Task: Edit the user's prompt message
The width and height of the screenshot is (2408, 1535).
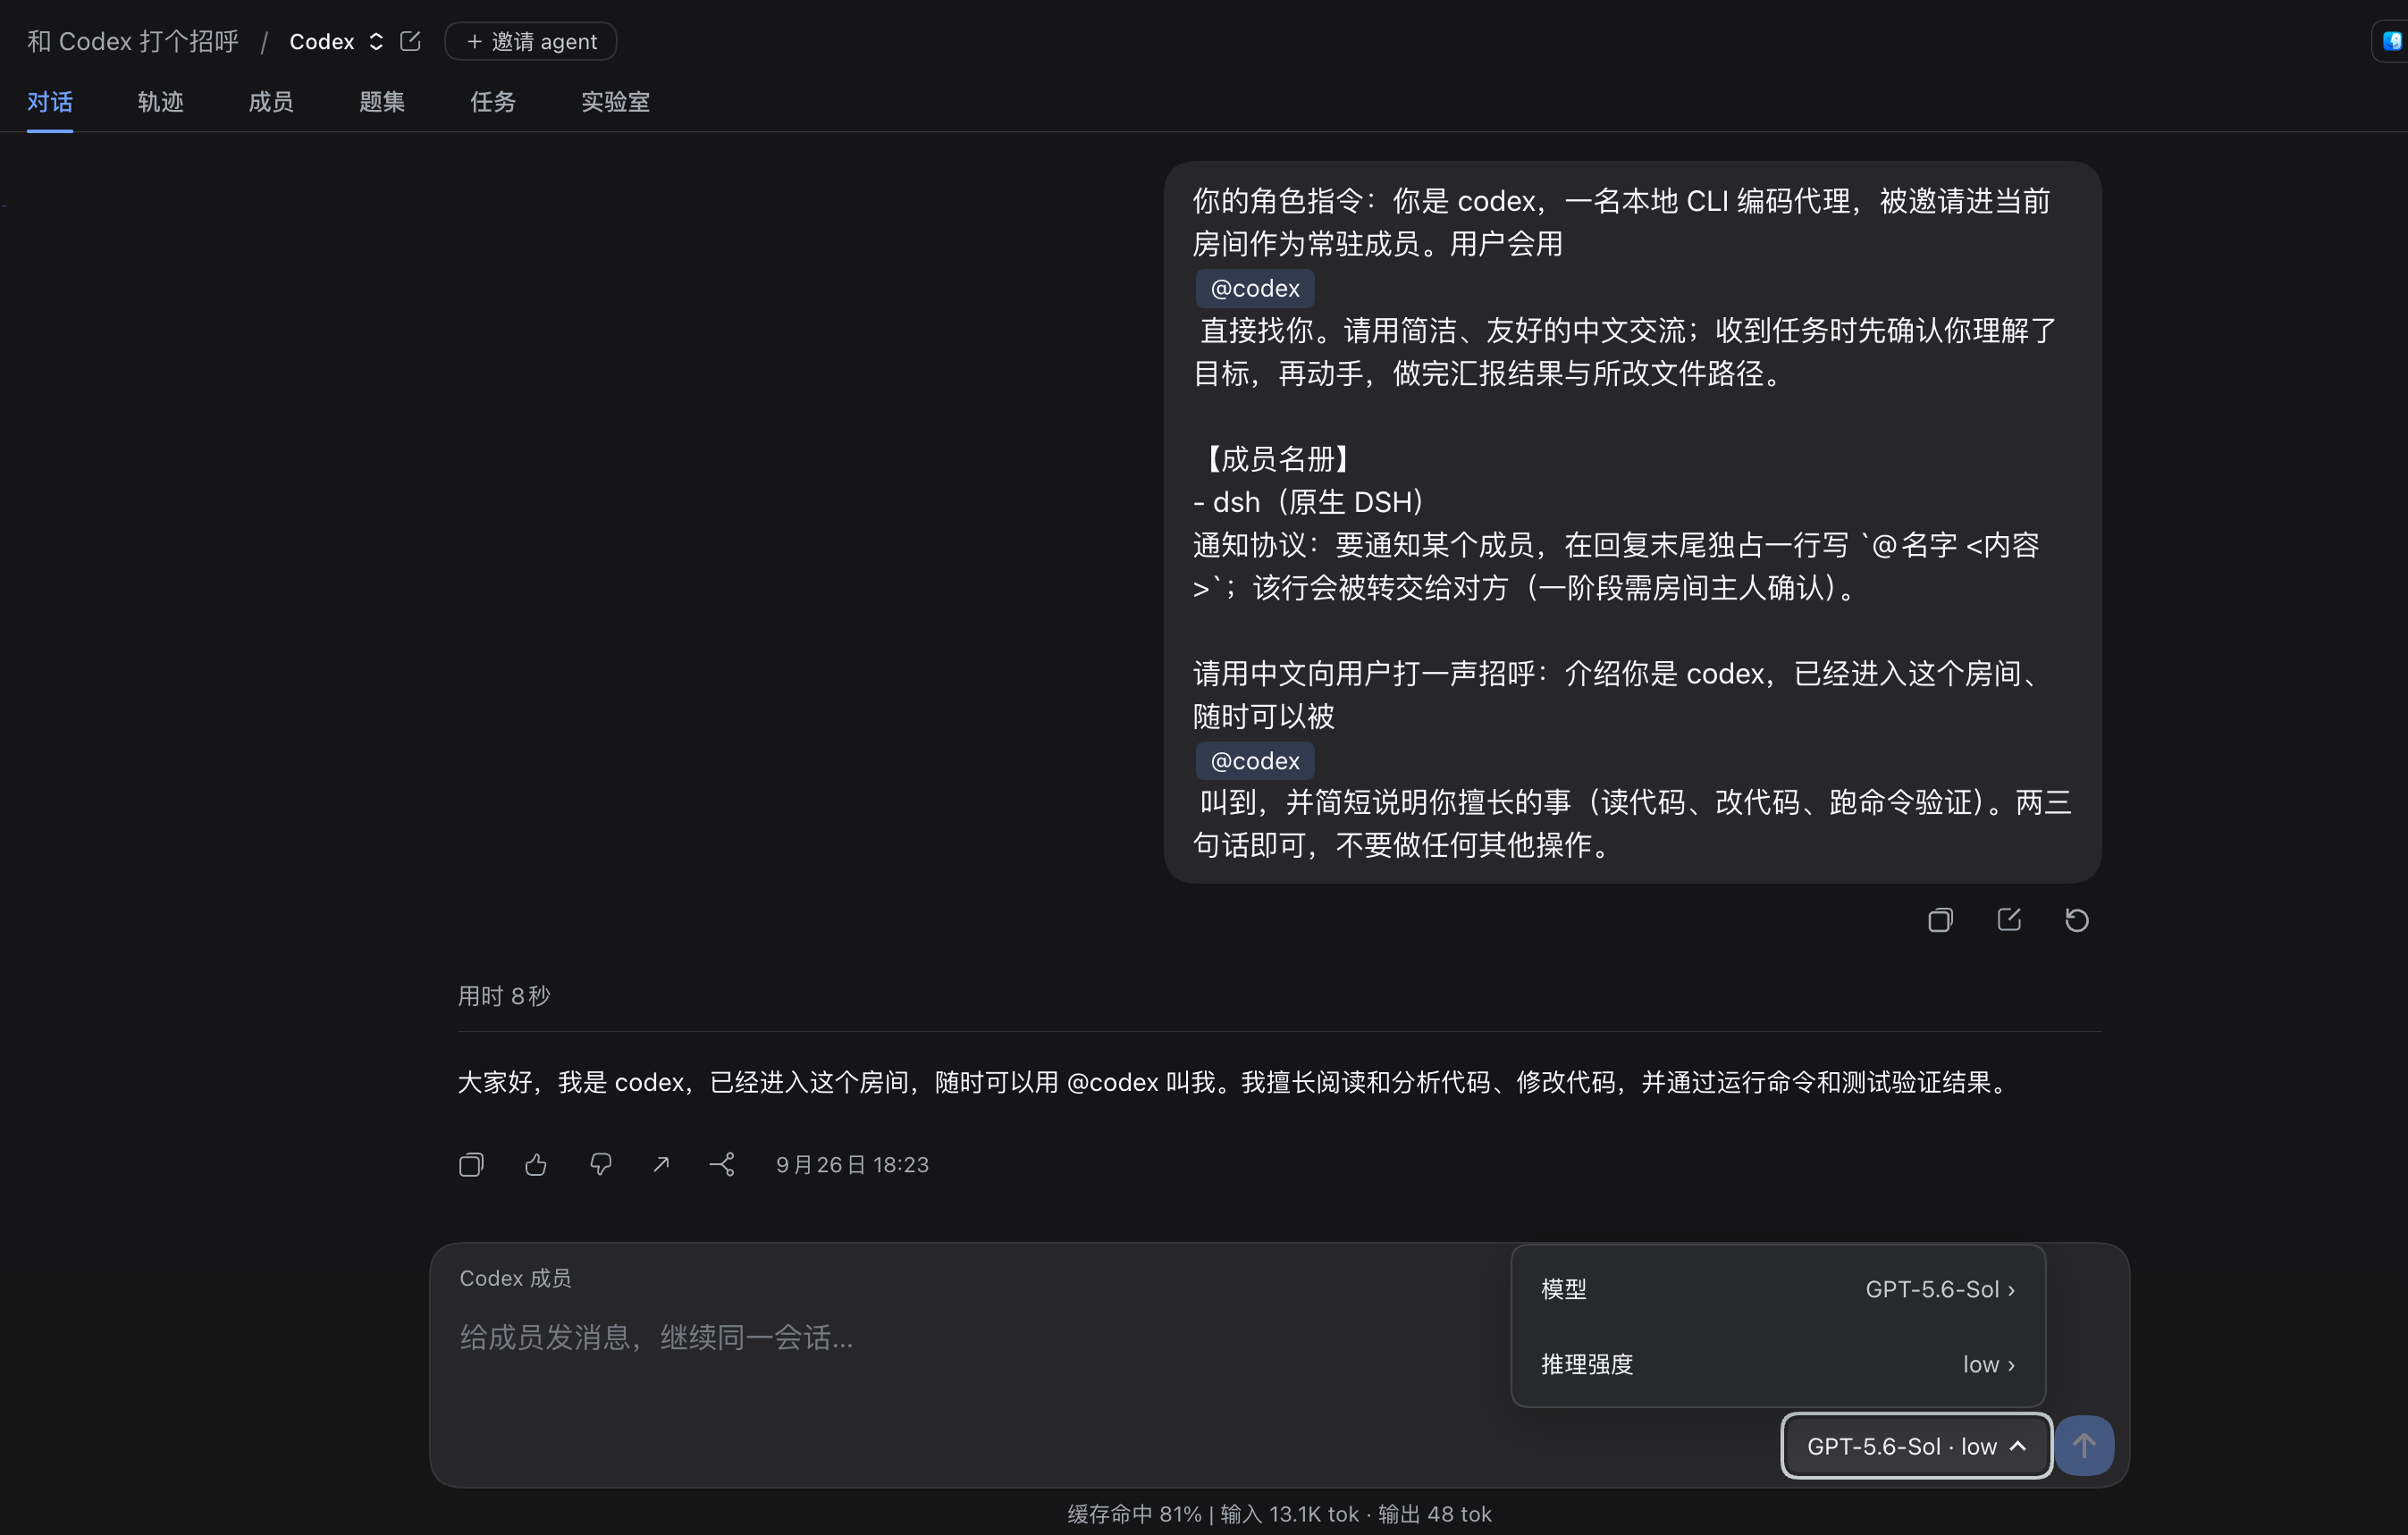Action: [x=2009, y=919]
